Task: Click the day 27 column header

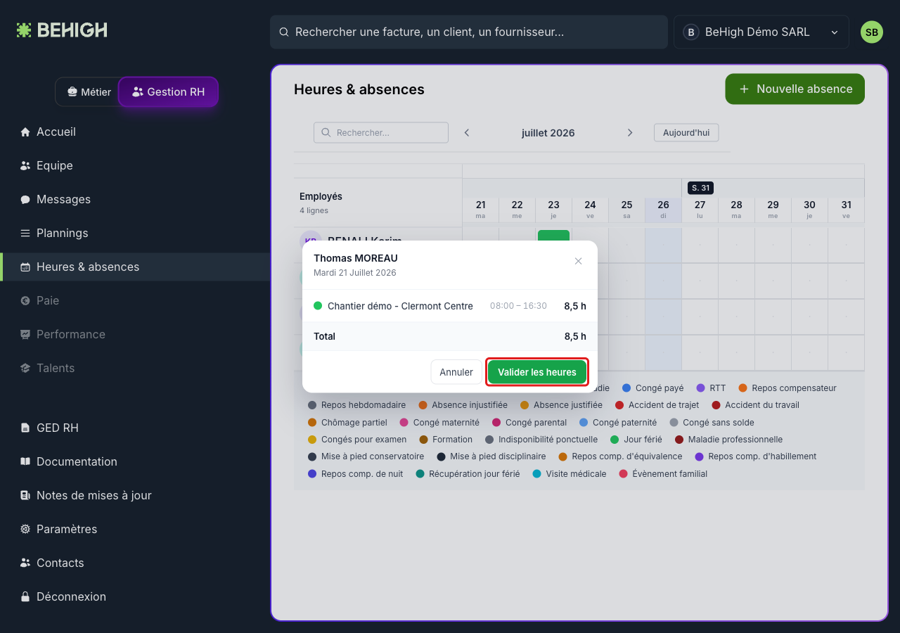Action: 700,210
